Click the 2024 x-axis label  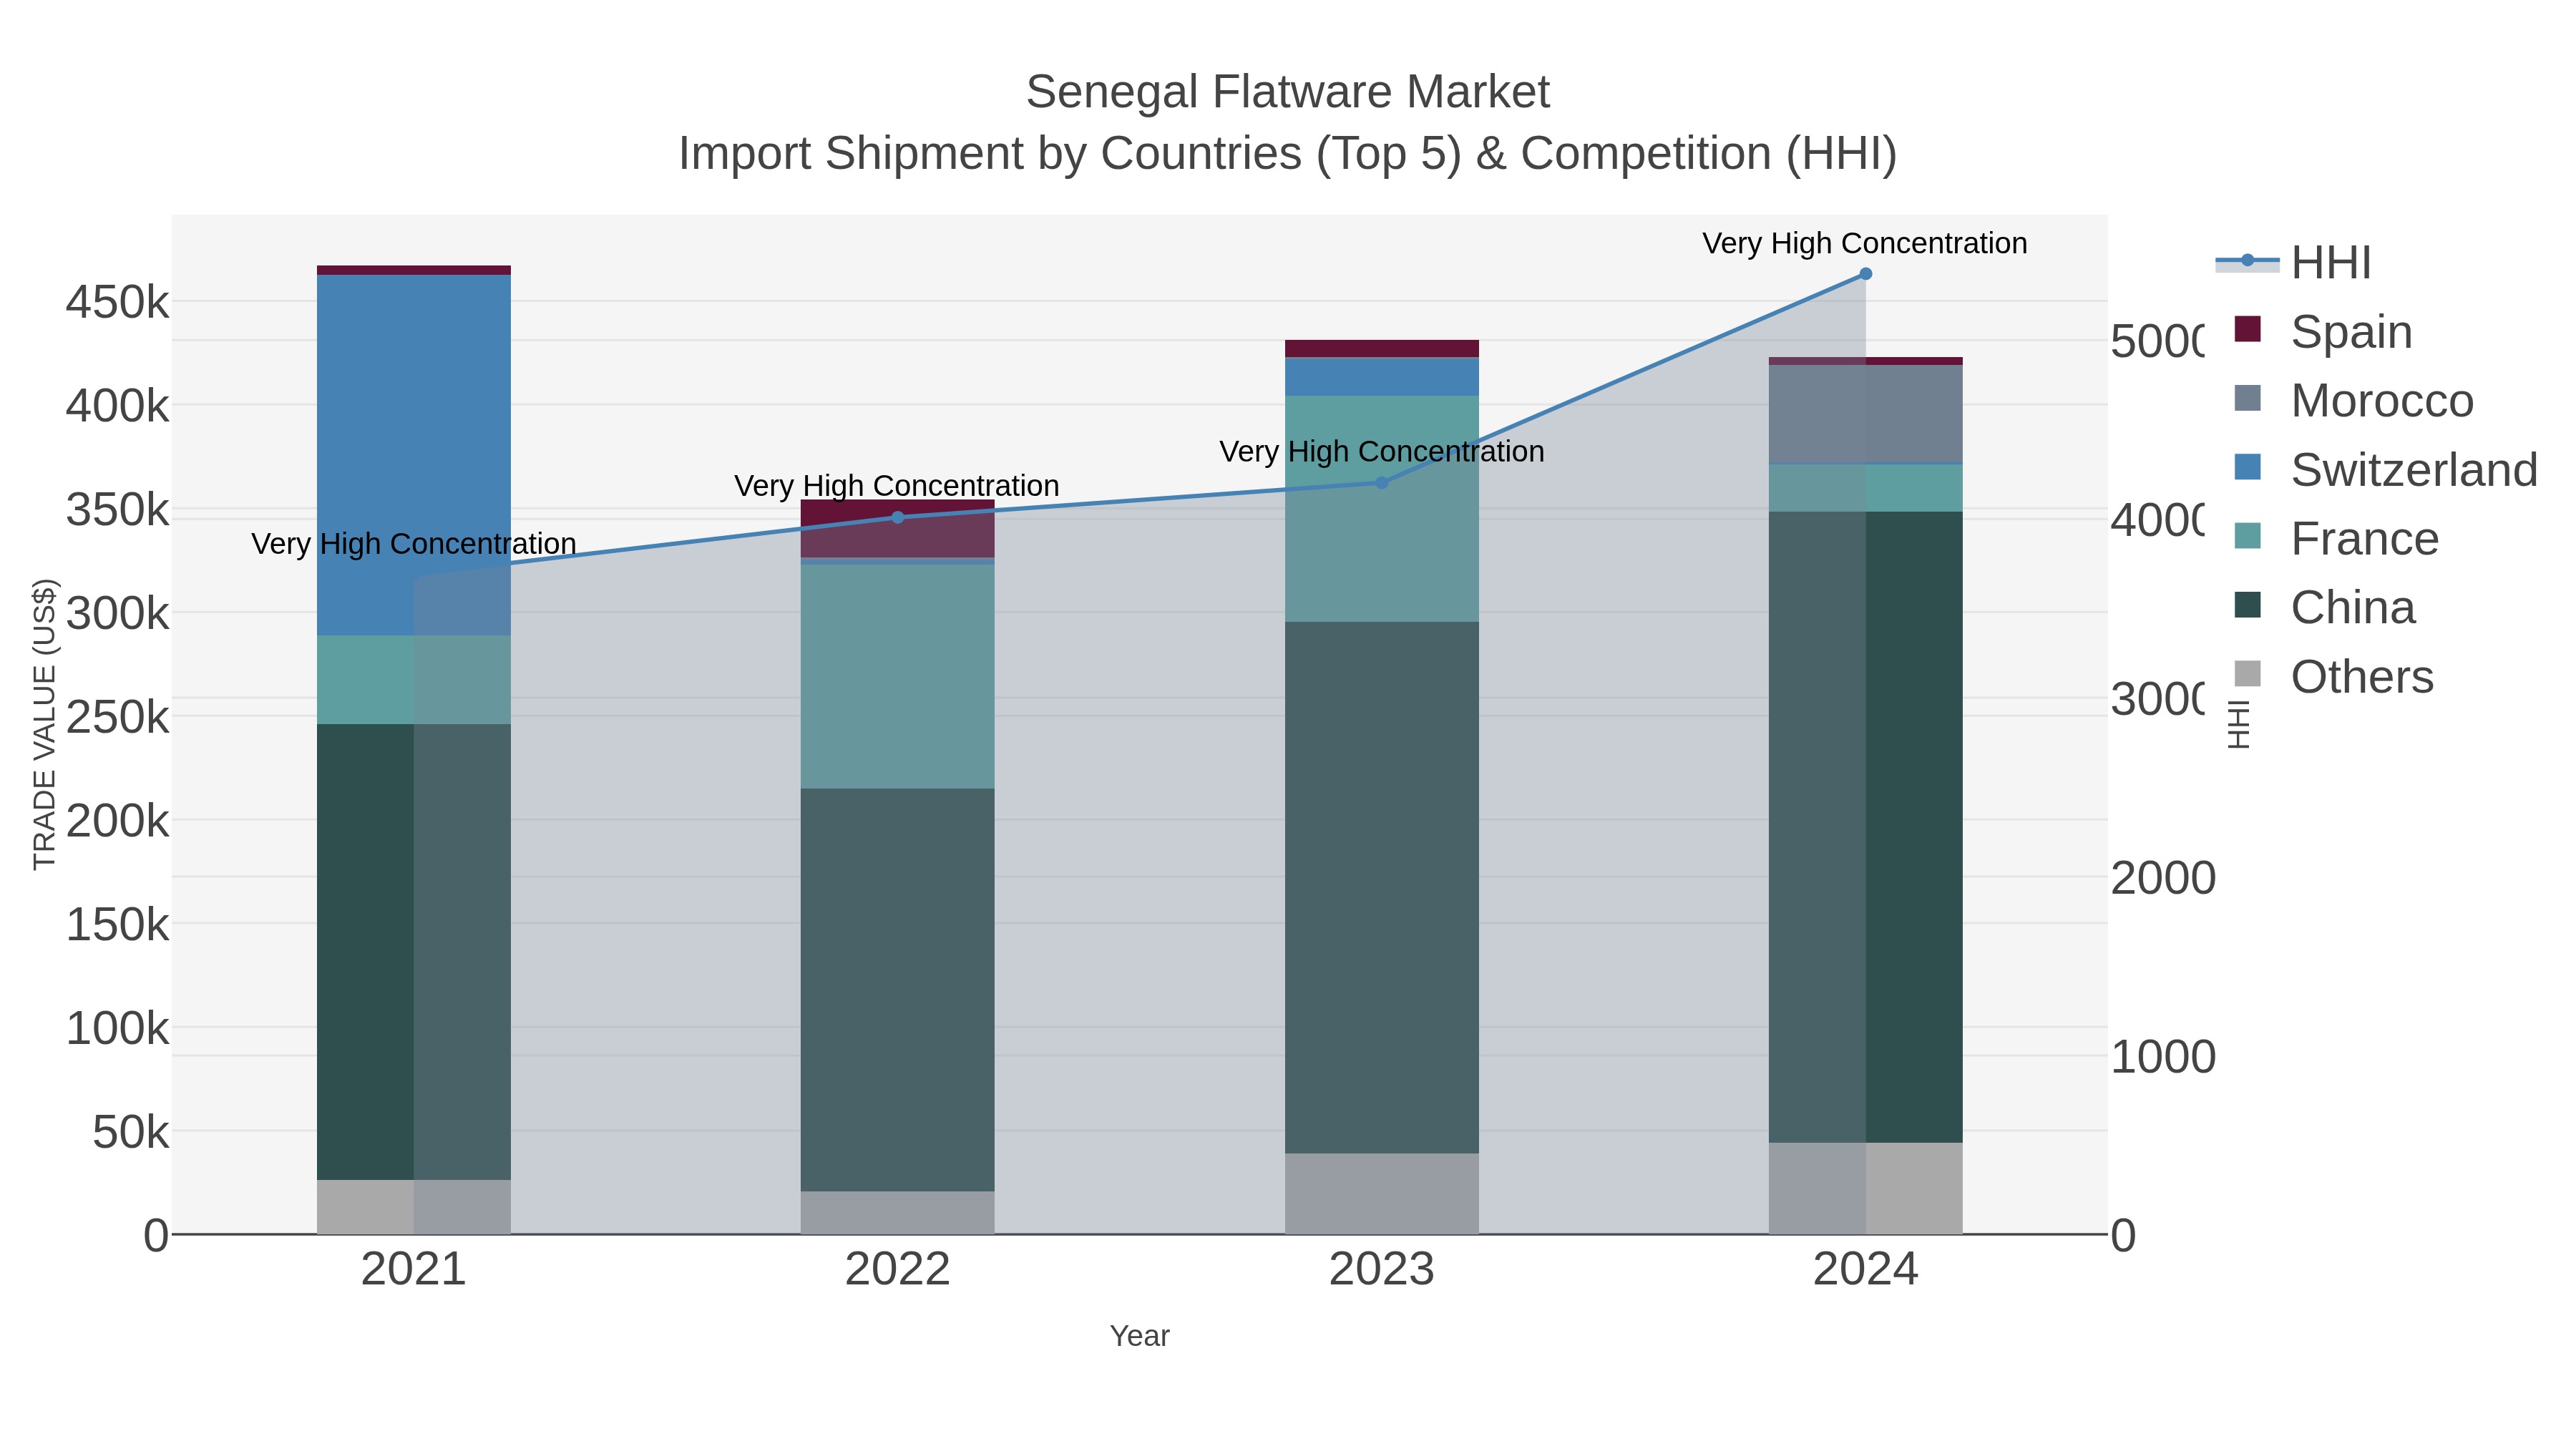(1865, 1269)
